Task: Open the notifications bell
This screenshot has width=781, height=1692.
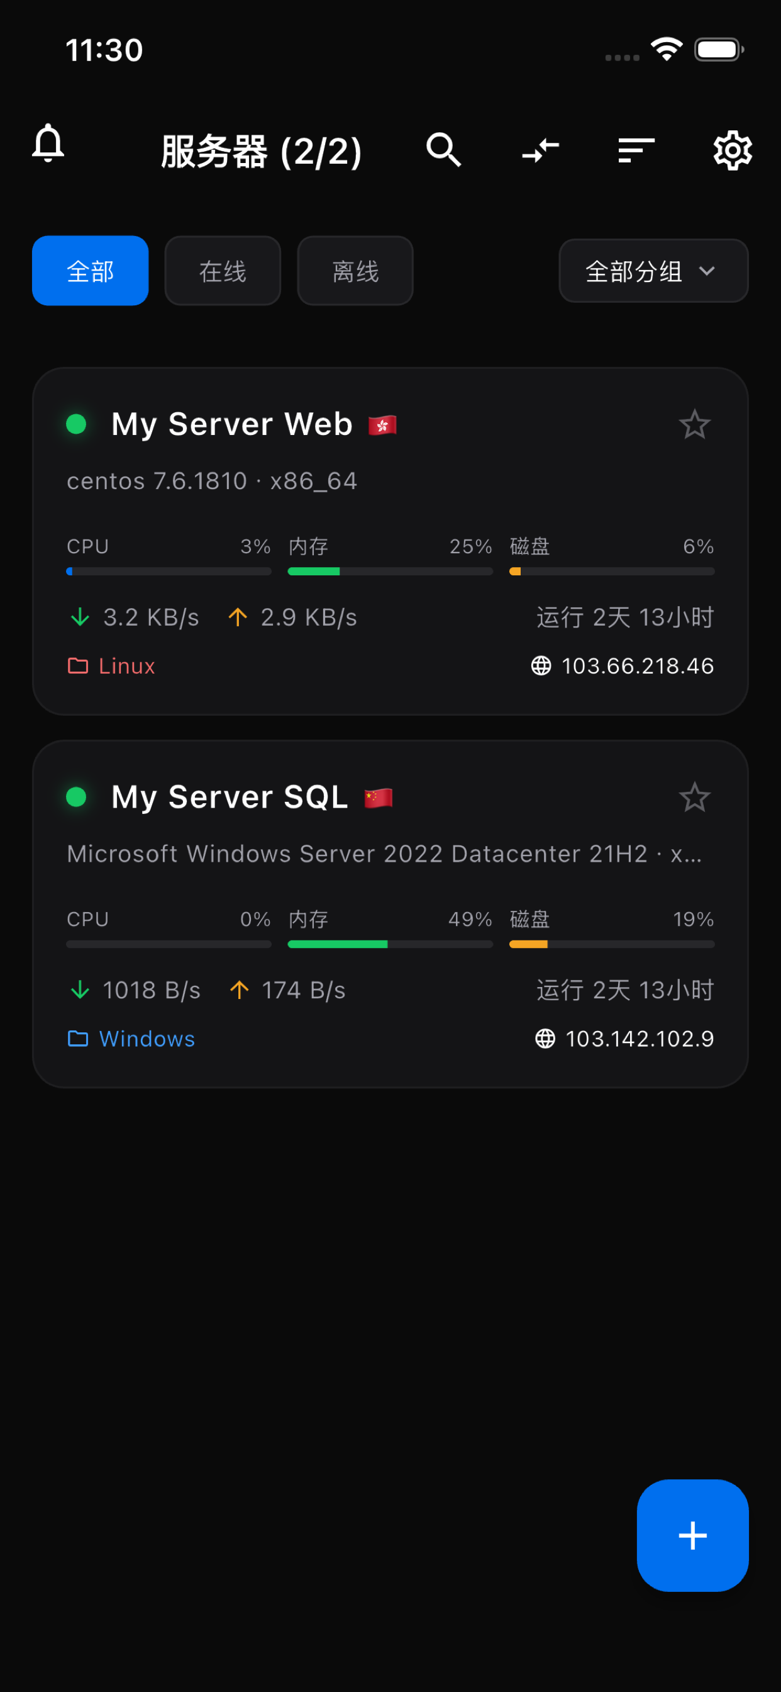Action: (48, 143)
